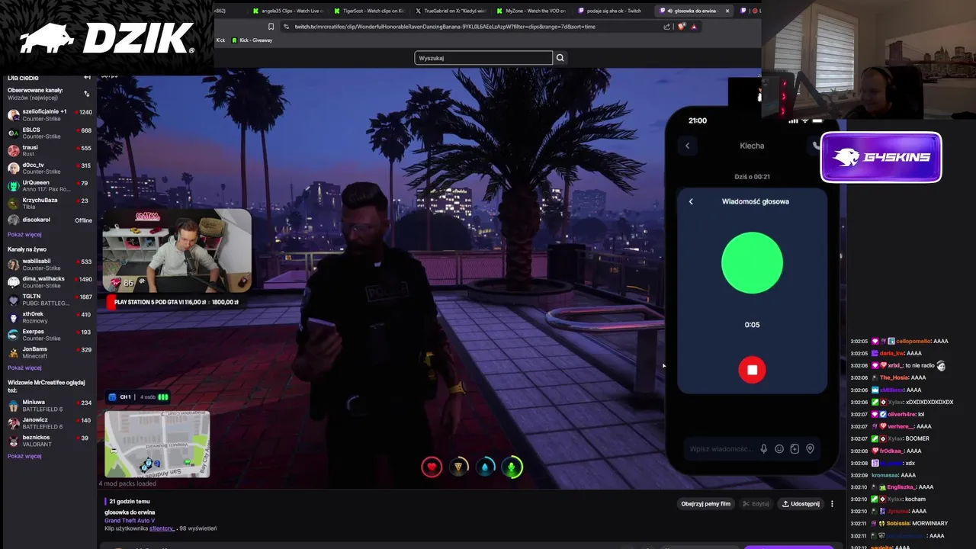Image resolution: width=976 pixels, height=549 pixels.
Task: Expand live channels with Pokaż więcej
Action: [24, 368]
